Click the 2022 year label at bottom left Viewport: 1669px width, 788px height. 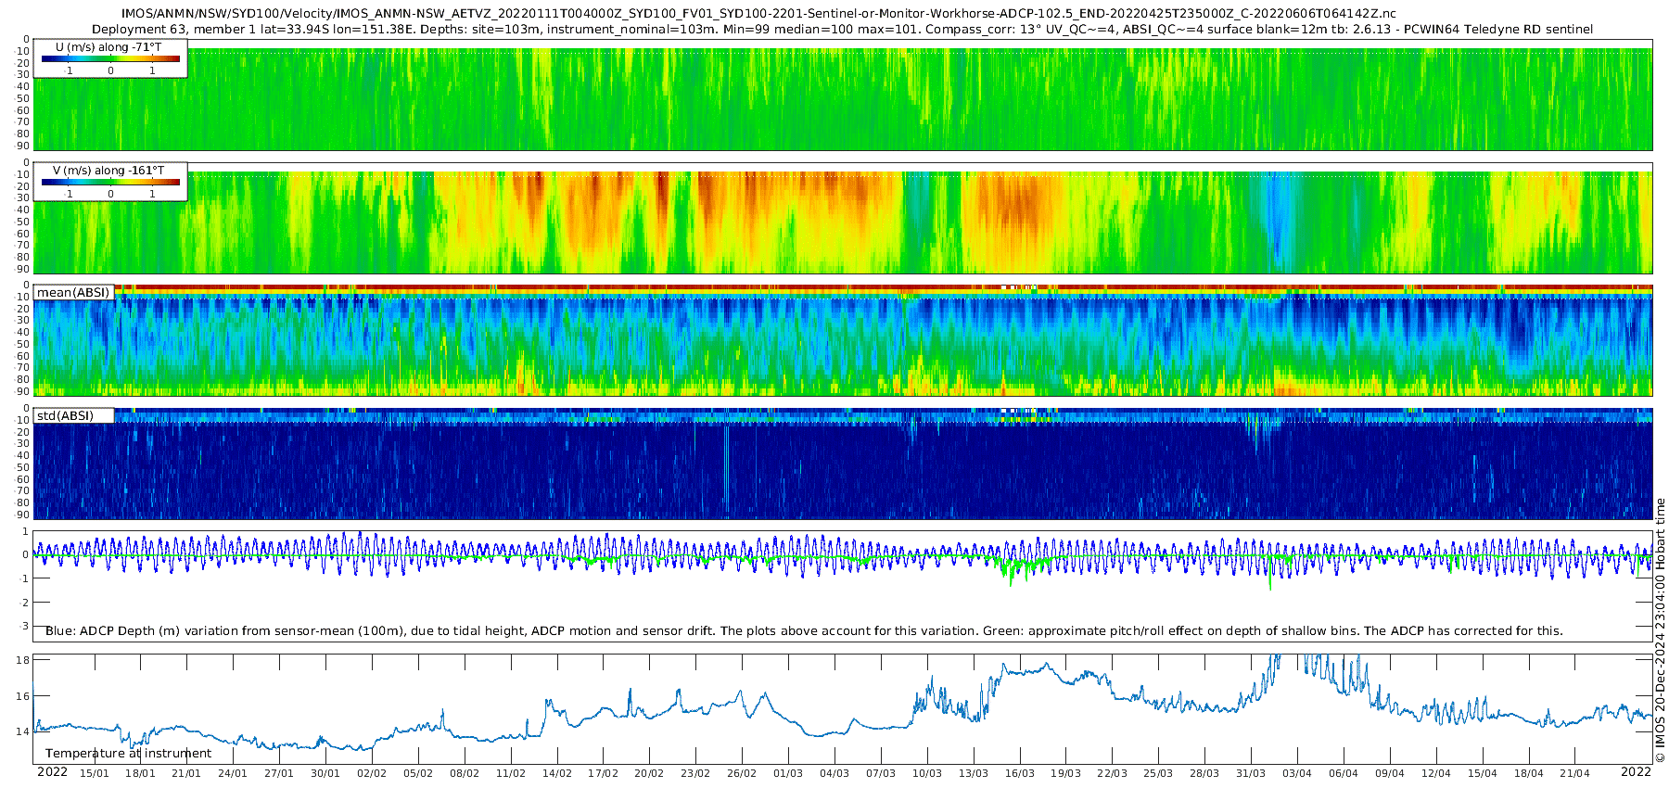coord(52,772)
